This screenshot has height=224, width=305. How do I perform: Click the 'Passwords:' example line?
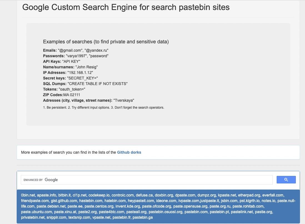(76, 56)
